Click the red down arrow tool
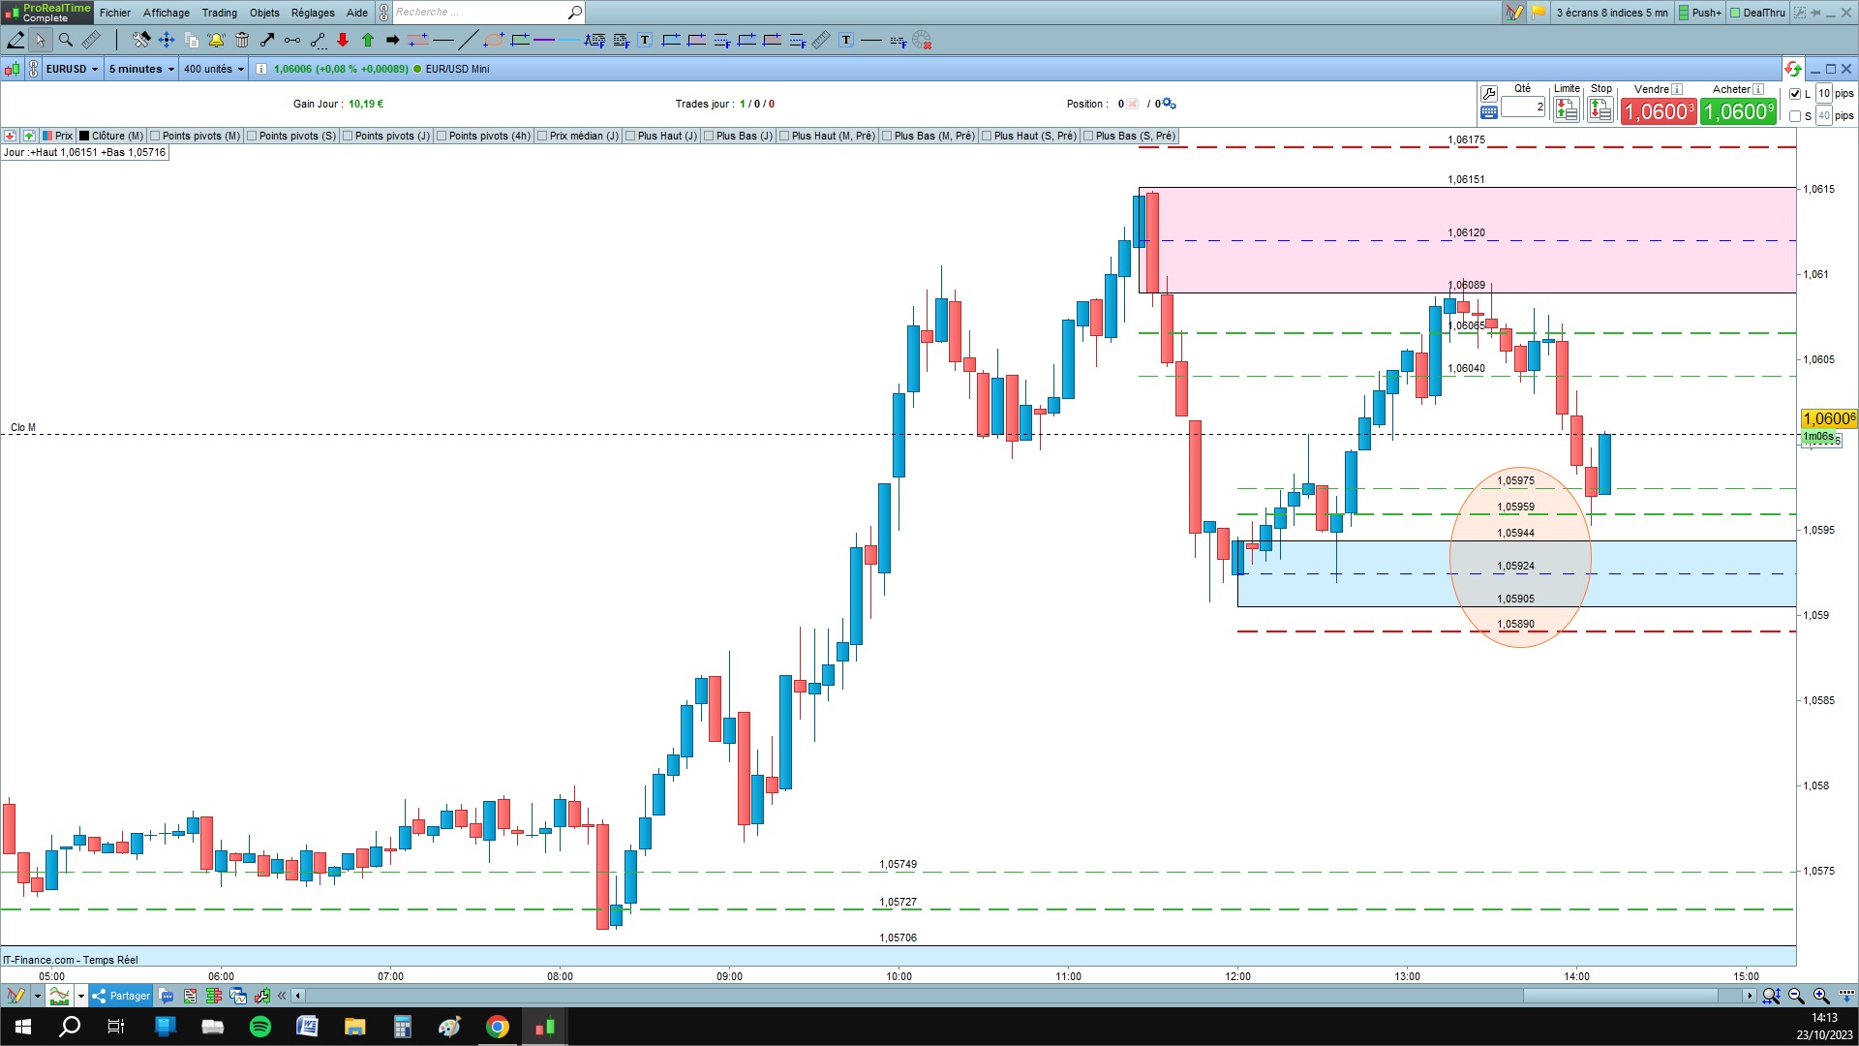Viewport: 1859px width, 1046px height. 343,40
